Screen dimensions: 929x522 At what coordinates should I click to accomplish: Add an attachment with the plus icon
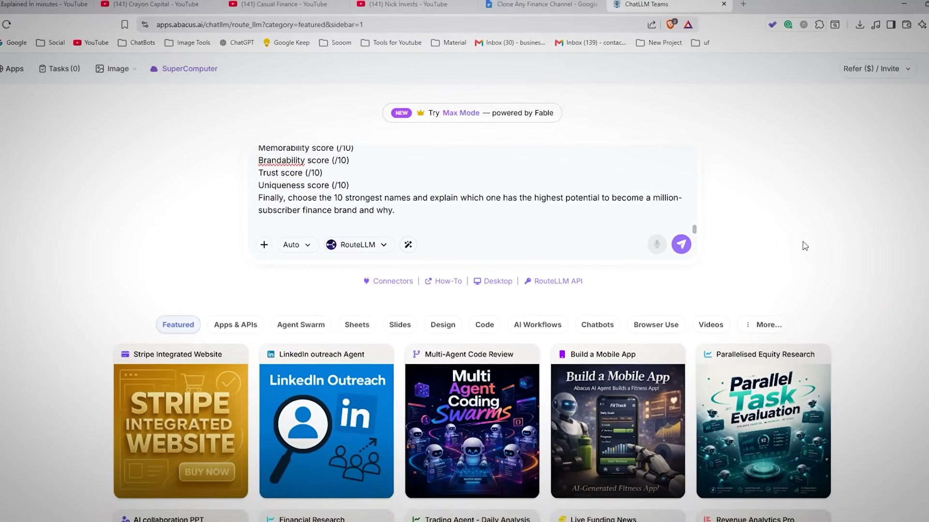[x=264, y=245]
